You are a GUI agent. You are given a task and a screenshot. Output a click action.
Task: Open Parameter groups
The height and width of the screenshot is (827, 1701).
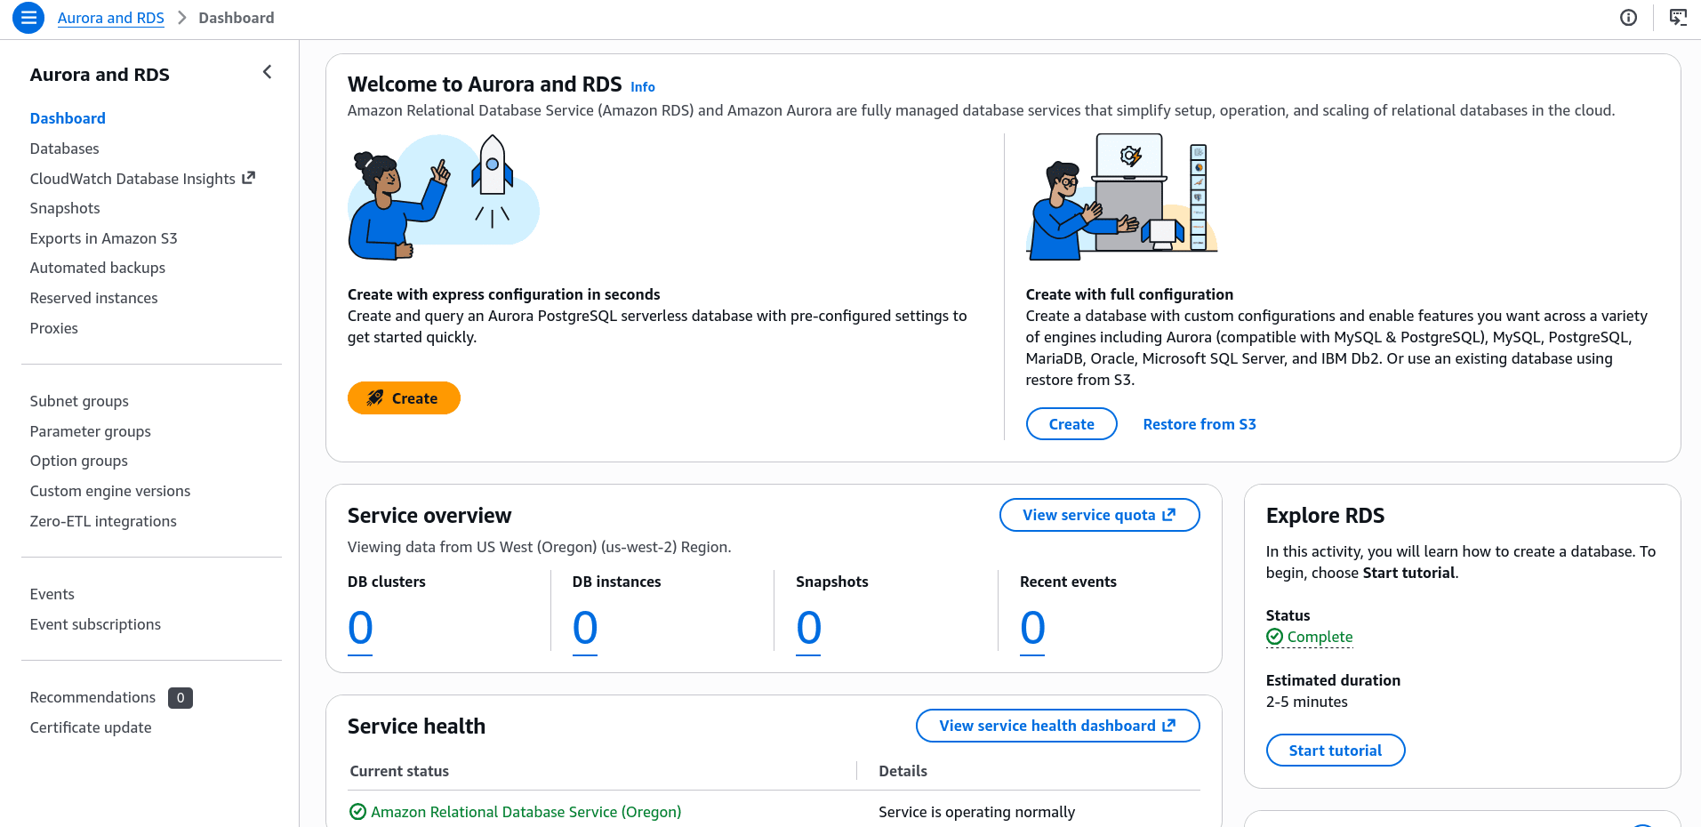[90, 431]
